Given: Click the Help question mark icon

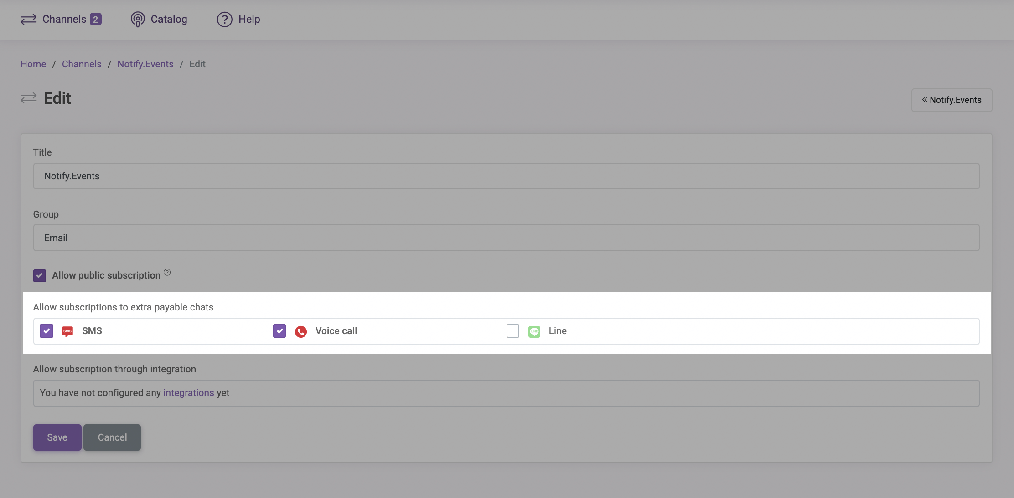Looking at the screenshot, I should coord(224,19).
